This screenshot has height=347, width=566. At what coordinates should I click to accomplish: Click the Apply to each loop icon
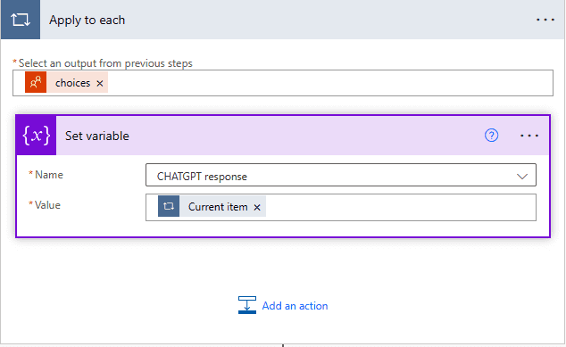21,20
